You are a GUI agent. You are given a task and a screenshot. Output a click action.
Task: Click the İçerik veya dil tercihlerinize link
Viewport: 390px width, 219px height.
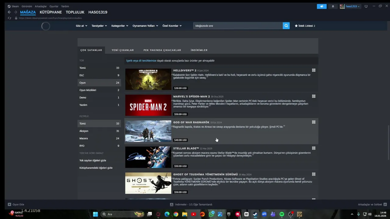141,61
